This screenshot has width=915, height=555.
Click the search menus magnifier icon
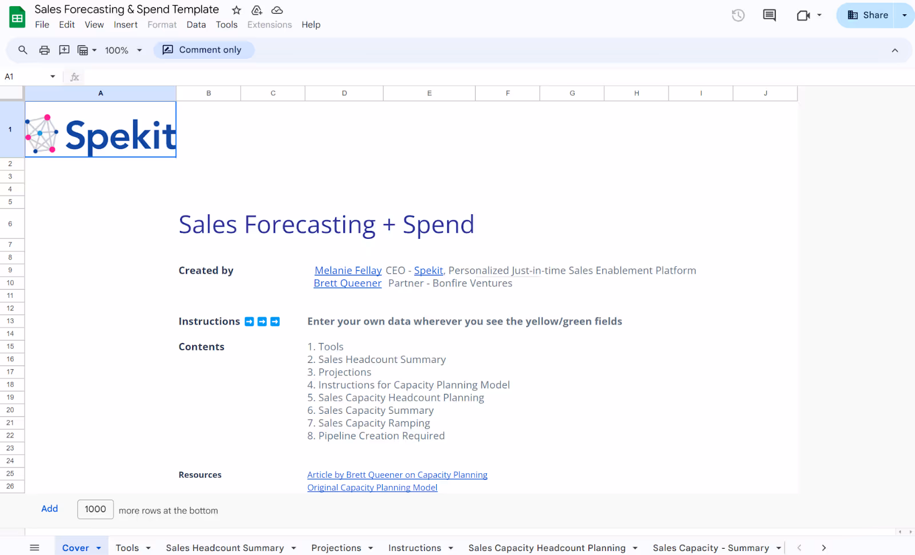[x=23, y=50]
